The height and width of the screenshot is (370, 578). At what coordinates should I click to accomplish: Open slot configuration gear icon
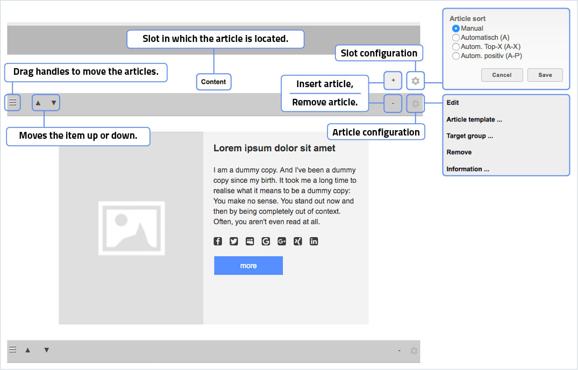[x=415, y=81]
